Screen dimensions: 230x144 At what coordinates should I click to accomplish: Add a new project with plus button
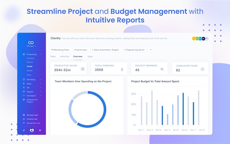151,50
